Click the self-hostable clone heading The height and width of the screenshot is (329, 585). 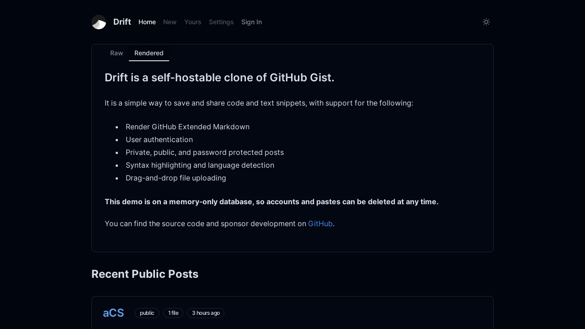pos(219,78)
